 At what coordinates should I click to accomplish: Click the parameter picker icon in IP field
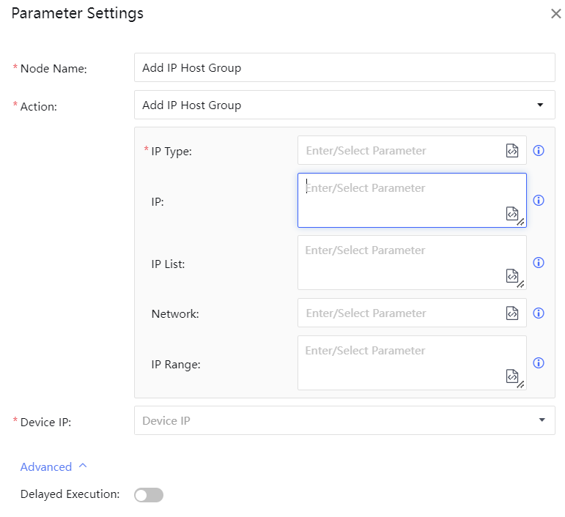pyautogui.click(x=512, y=213)
